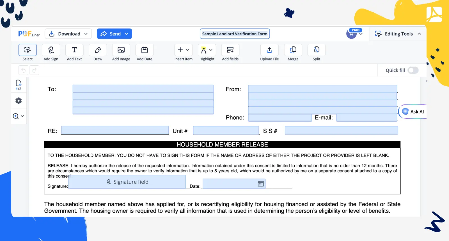449x241 pixels.
Task: Click the HOUSEHOLD MEMBER RELEASE heading
Action: tap(222, 145)
